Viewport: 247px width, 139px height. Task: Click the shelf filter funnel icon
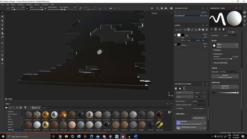tap(25, 108)
